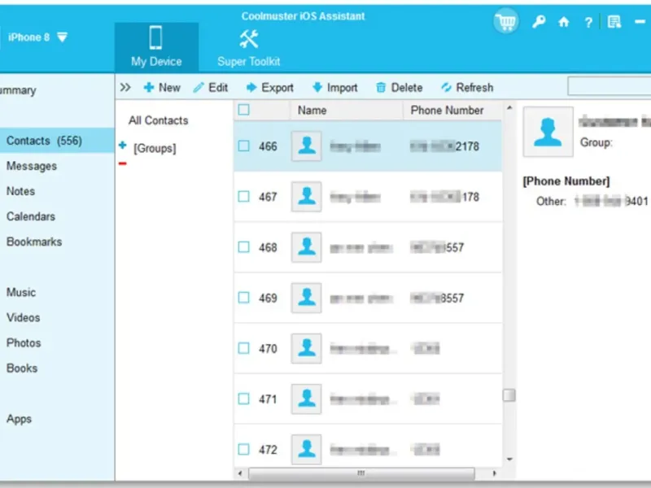Select the phone number ending 8557

coord(437,298)
